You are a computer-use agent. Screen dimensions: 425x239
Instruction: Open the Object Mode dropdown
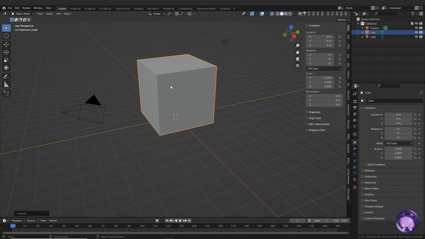[x=22, y=14]
